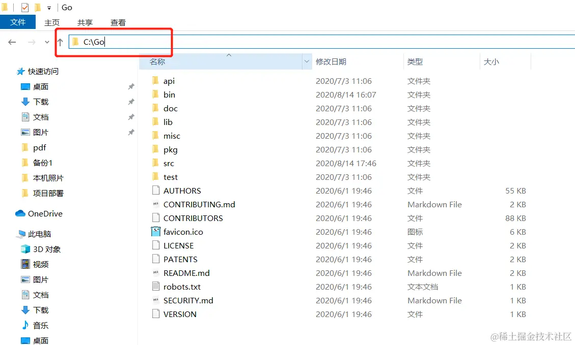
Task: Open the pdf folder in the sidebar
Action: click(39, 147)
